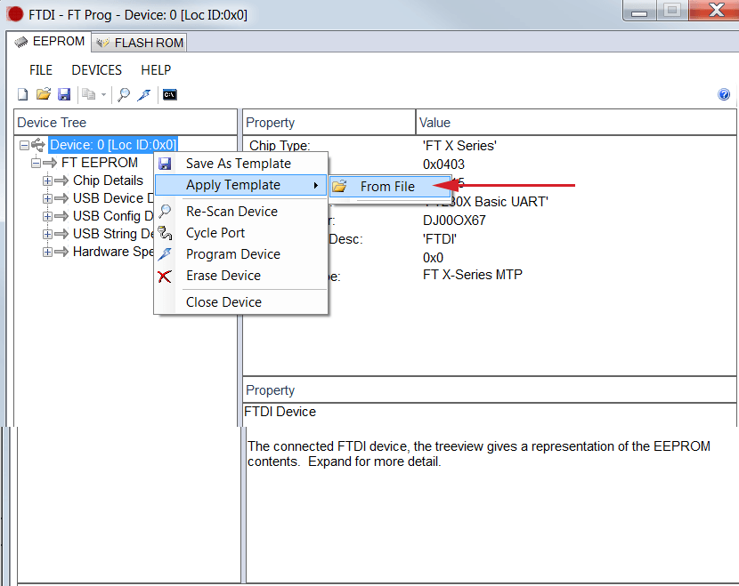Switch to the EEPROM tab
The width and height of the screenshot is (739, 586).
pos(50,42)
